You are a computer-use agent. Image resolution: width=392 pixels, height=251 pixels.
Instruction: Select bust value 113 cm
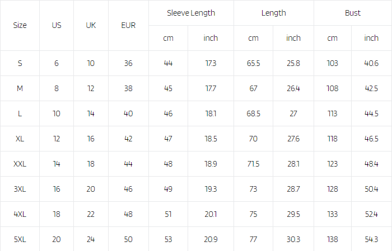click(x=333, y=113)
